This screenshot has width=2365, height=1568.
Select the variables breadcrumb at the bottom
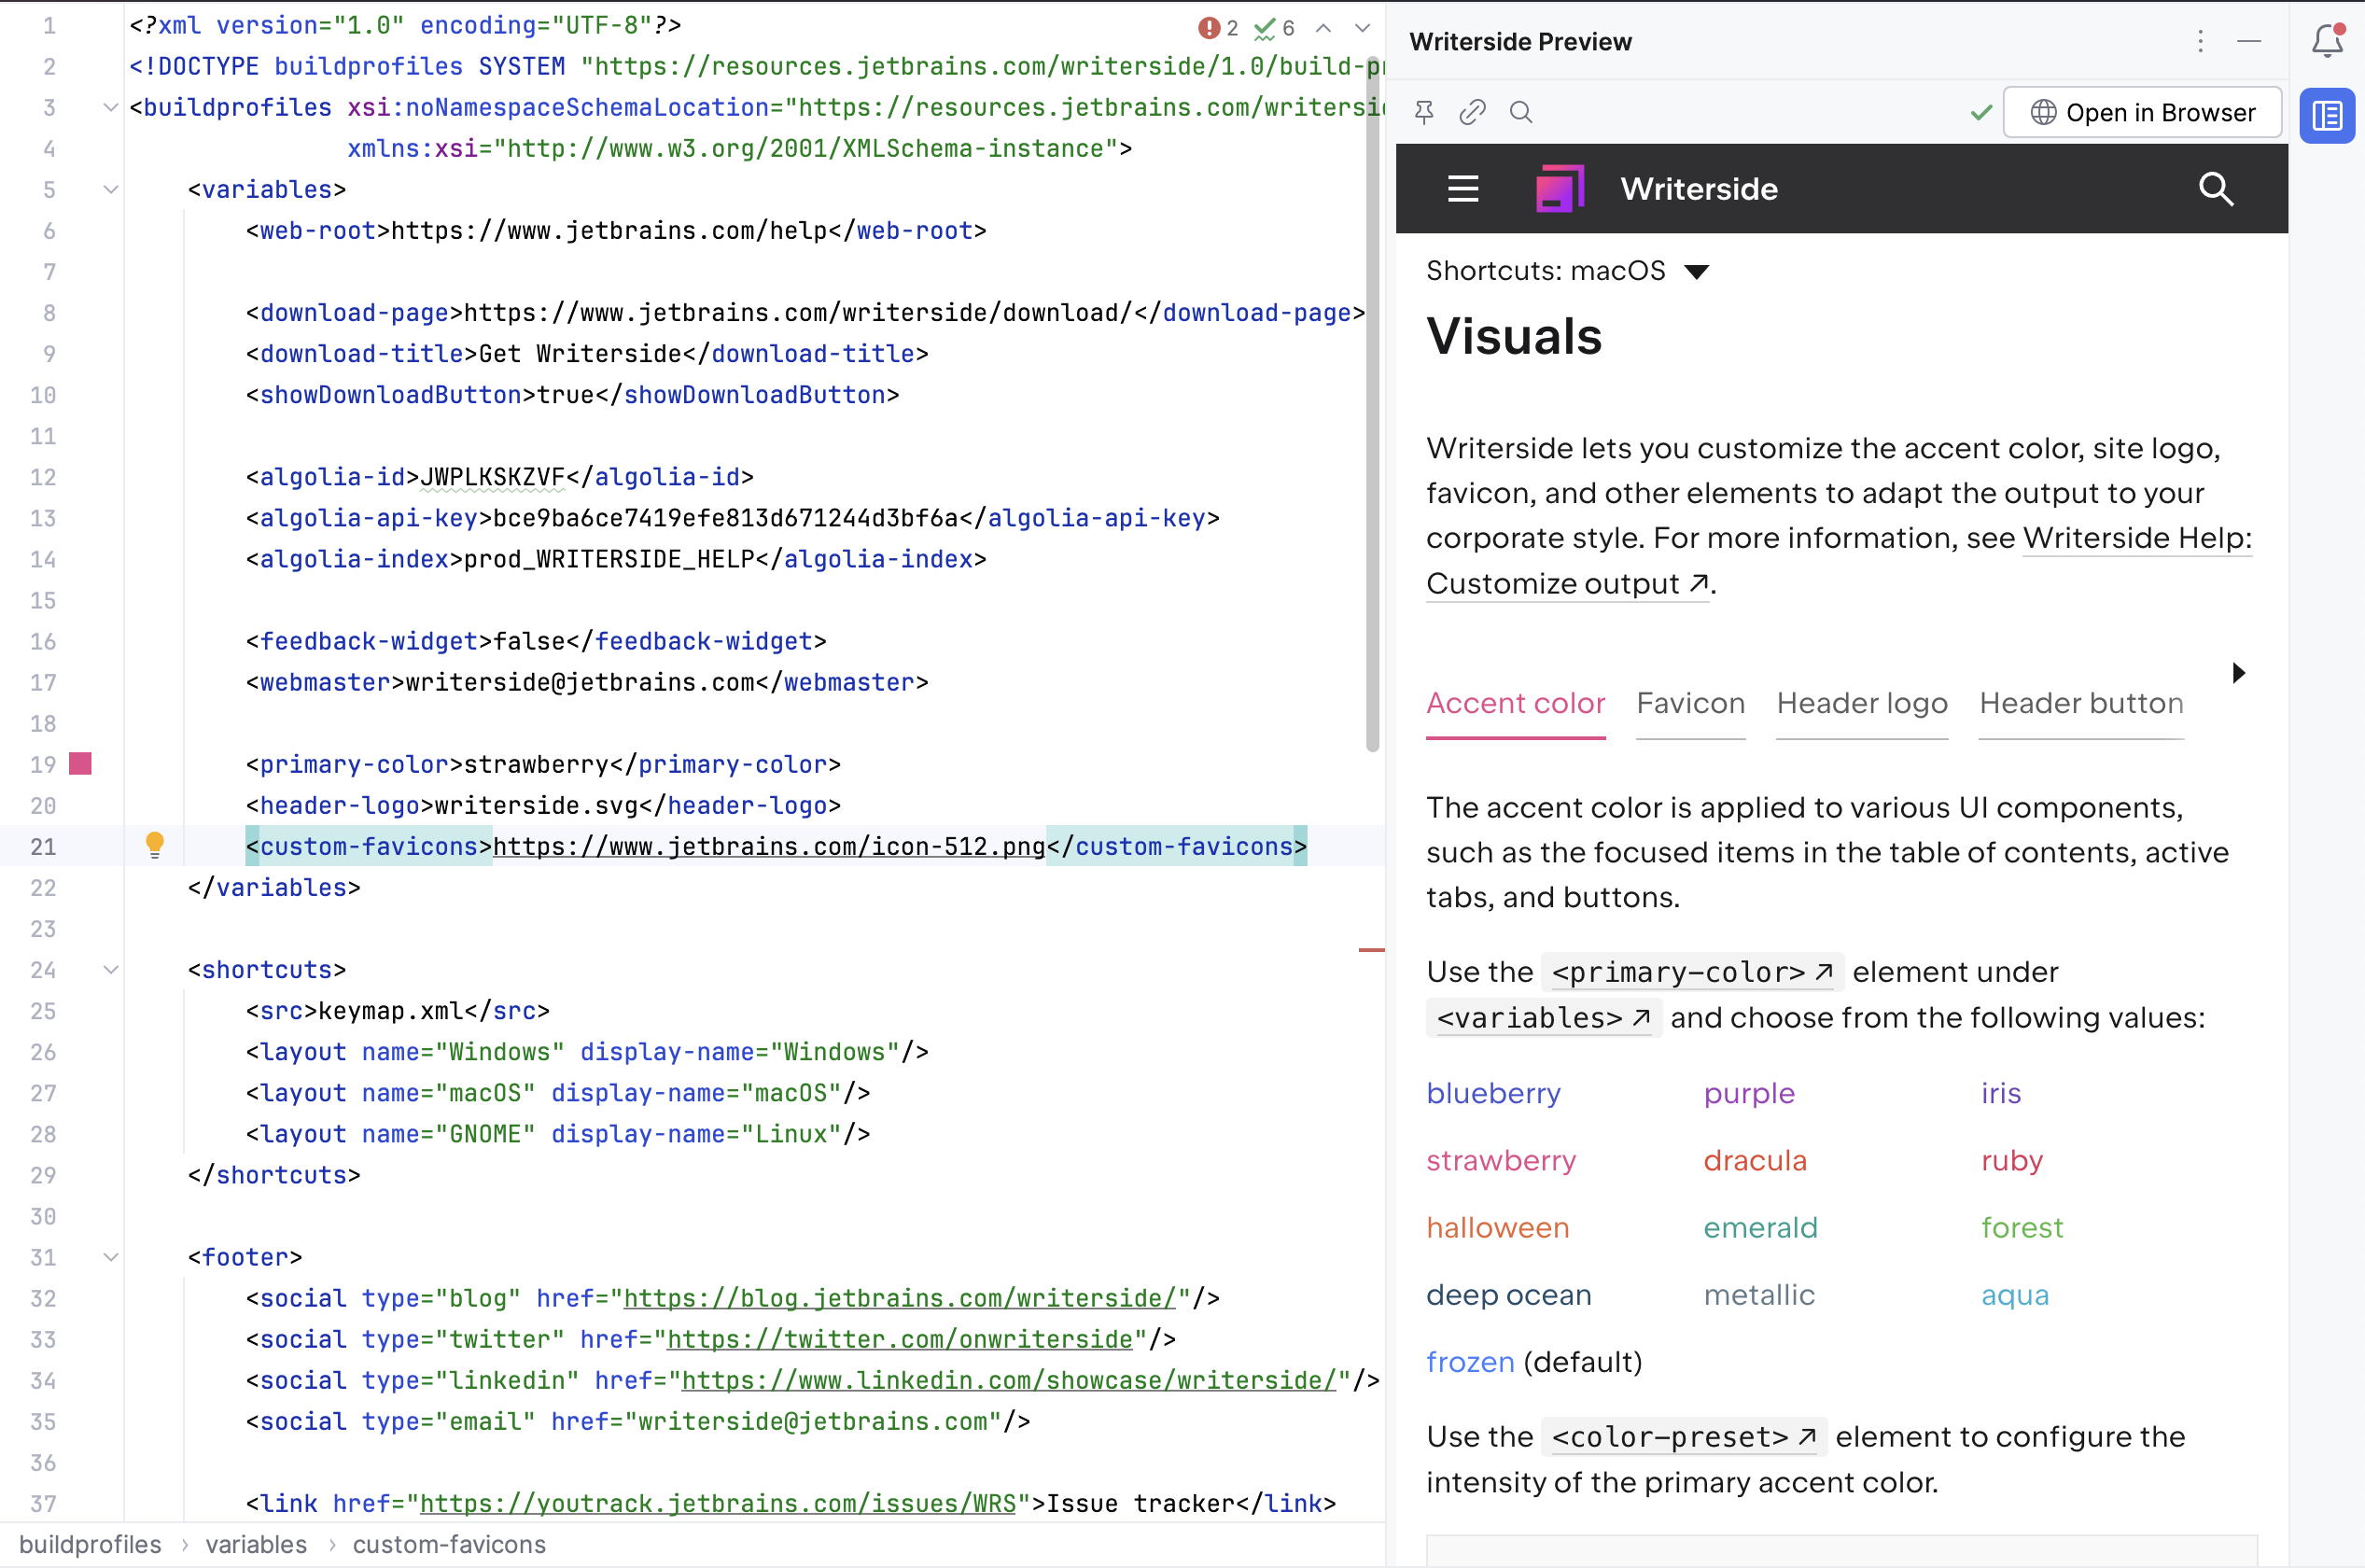(255, 1544)
